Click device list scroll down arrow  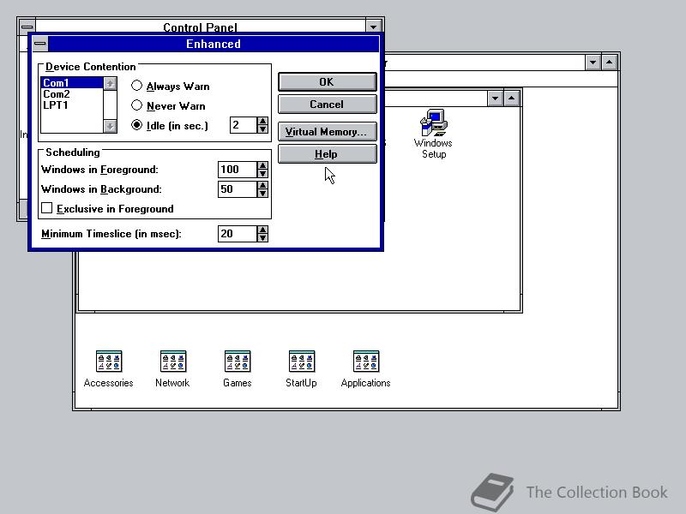point(111,126)
